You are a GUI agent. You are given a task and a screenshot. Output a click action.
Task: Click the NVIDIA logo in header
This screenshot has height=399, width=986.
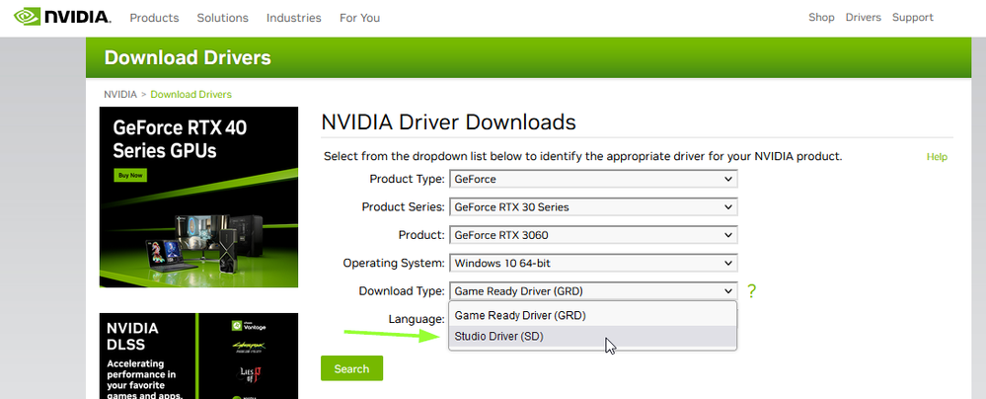click(61, 17)
